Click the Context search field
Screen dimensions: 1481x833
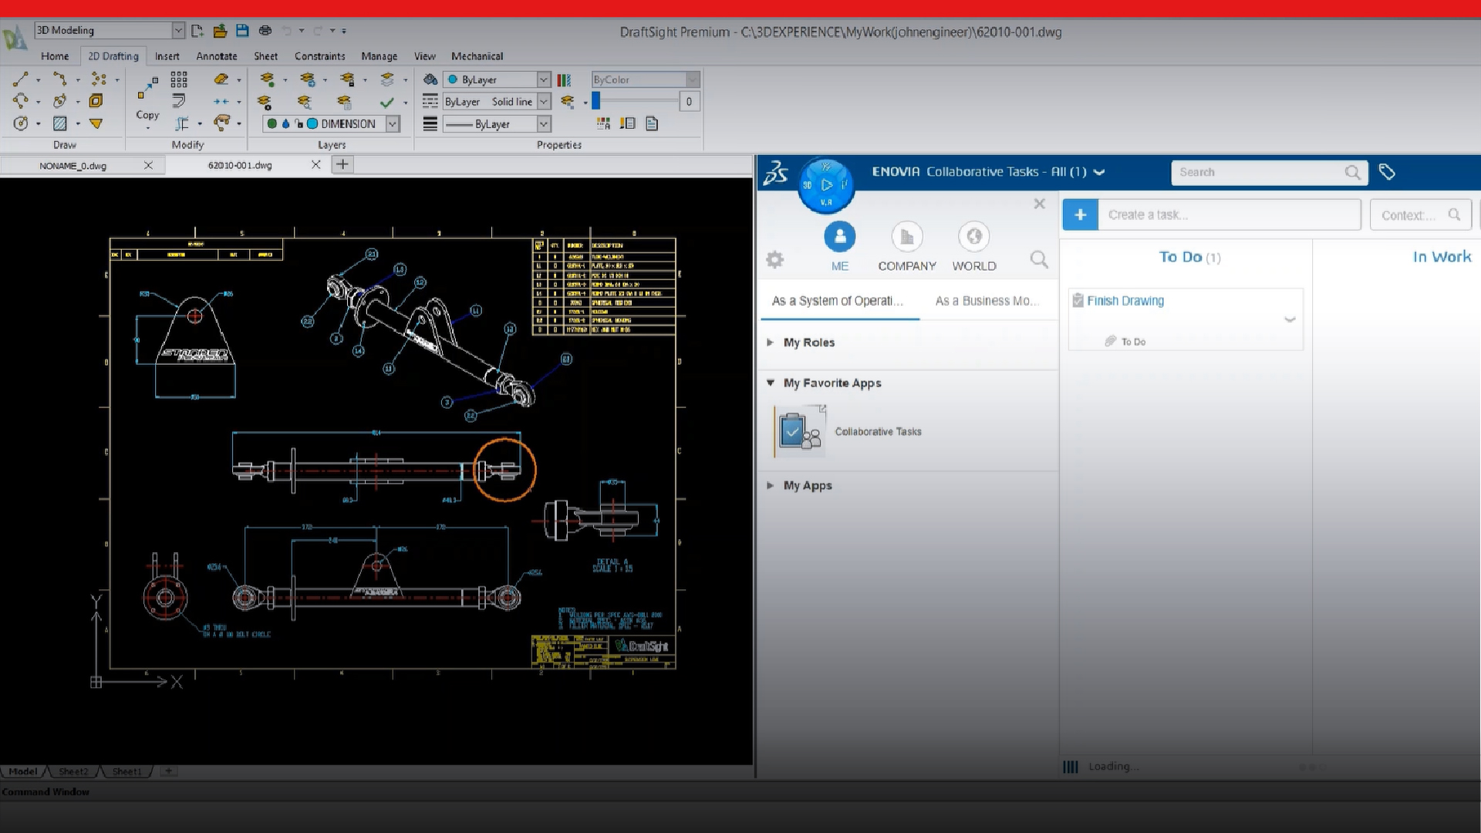pyautogui.click(x=1420, y=214)
